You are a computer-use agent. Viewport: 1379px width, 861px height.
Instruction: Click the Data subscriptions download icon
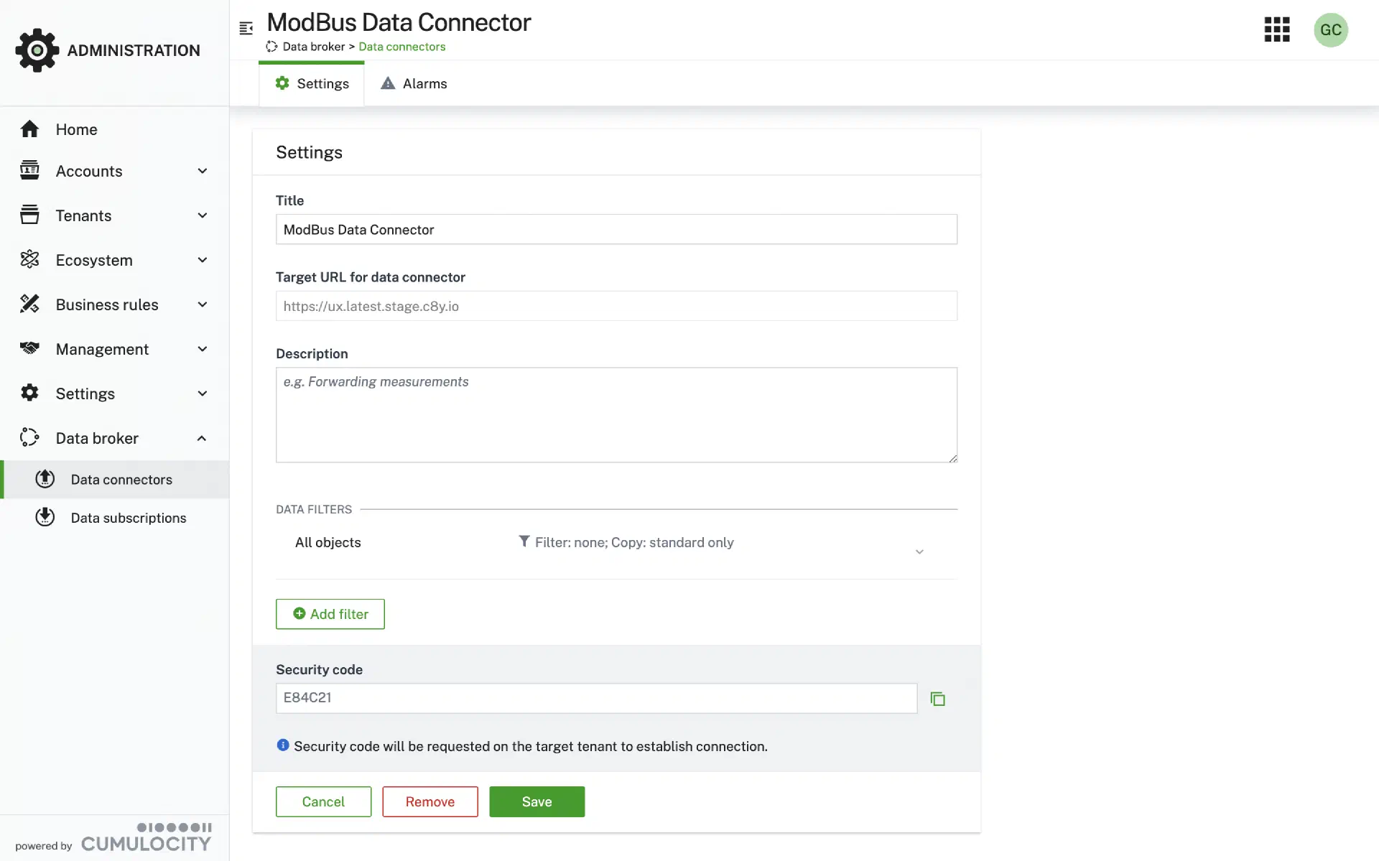pyautogui.click(x=45, y=517)
